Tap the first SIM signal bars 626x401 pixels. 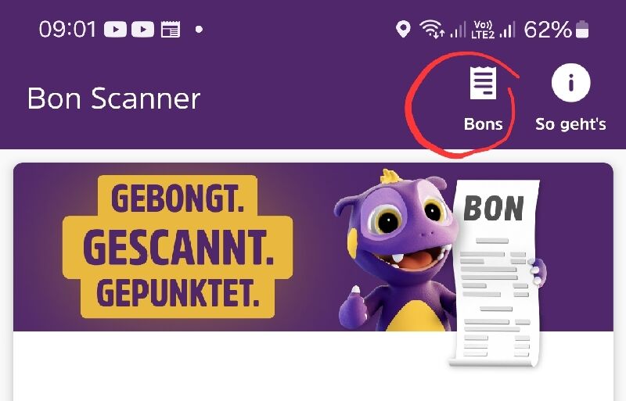[458, 30]
